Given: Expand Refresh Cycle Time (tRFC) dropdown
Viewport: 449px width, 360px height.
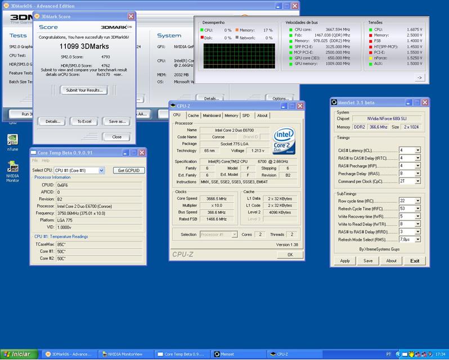Looking at the screenshot, I should tap(418, 208).
